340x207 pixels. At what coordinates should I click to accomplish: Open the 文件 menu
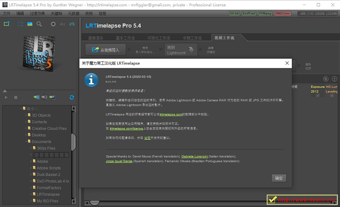coord(7,13)
